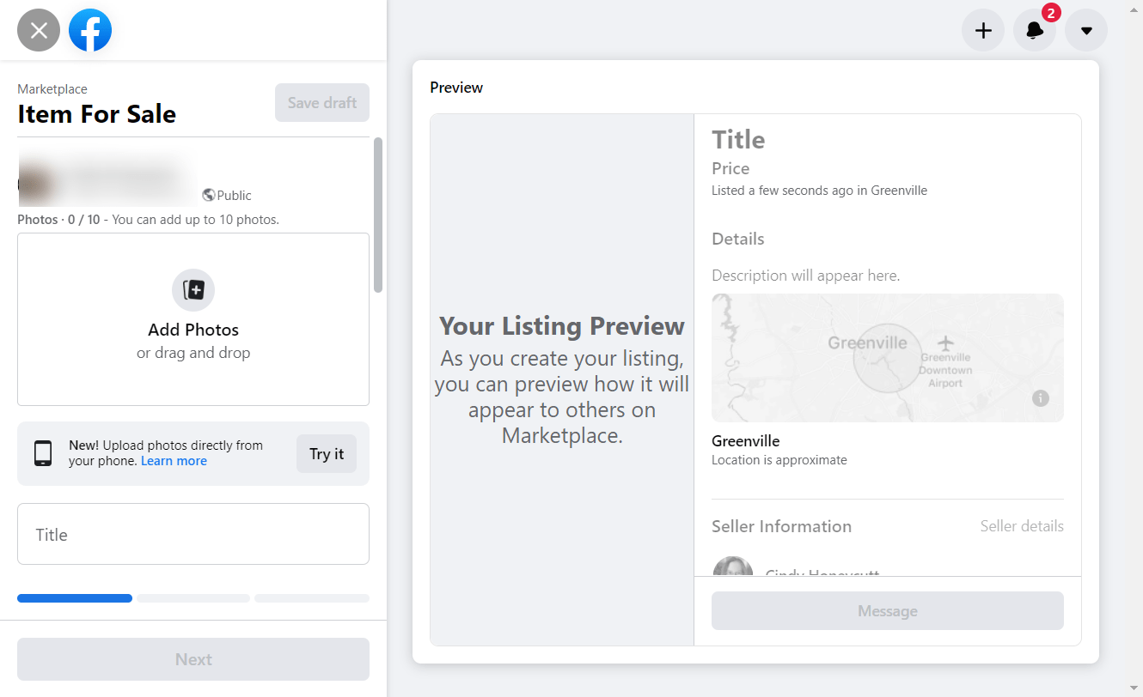Create new content with the plus icon
The height and width of the screenshot is (697, 1143).
(982, 29)
